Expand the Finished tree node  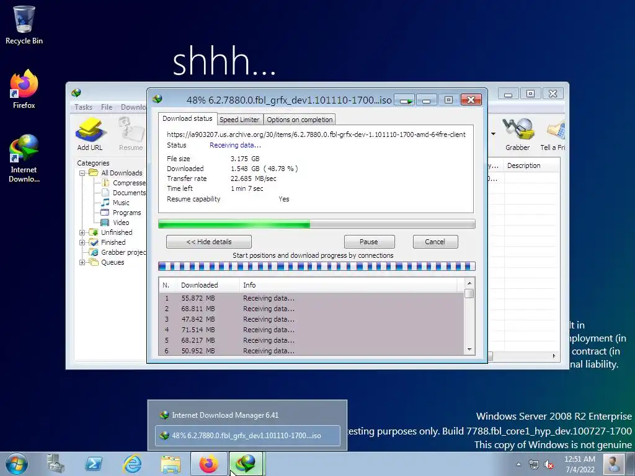click(82, 242)
